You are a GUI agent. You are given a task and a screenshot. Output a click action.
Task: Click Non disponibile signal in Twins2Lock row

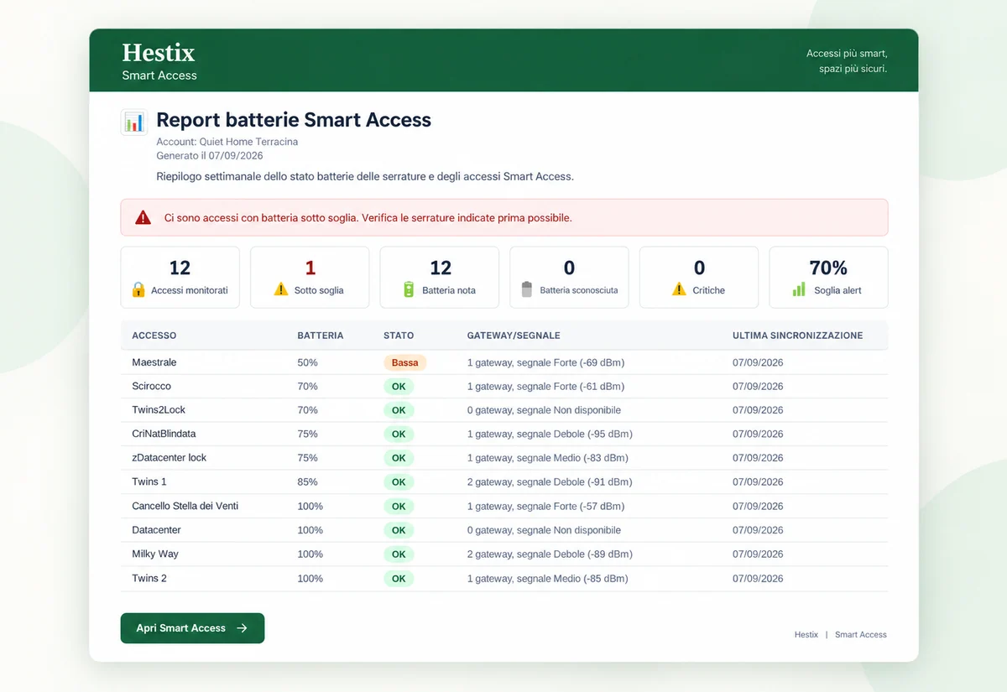pos(587,410)
